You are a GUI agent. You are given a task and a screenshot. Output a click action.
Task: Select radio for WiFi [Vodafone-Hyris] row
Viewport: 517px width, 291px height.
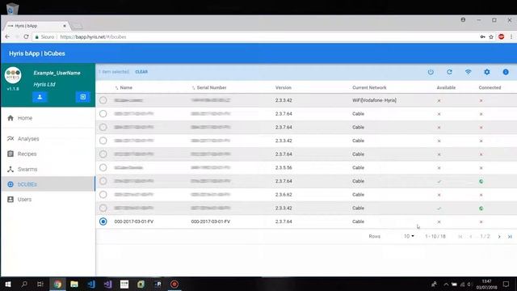(x=103, y=100)
